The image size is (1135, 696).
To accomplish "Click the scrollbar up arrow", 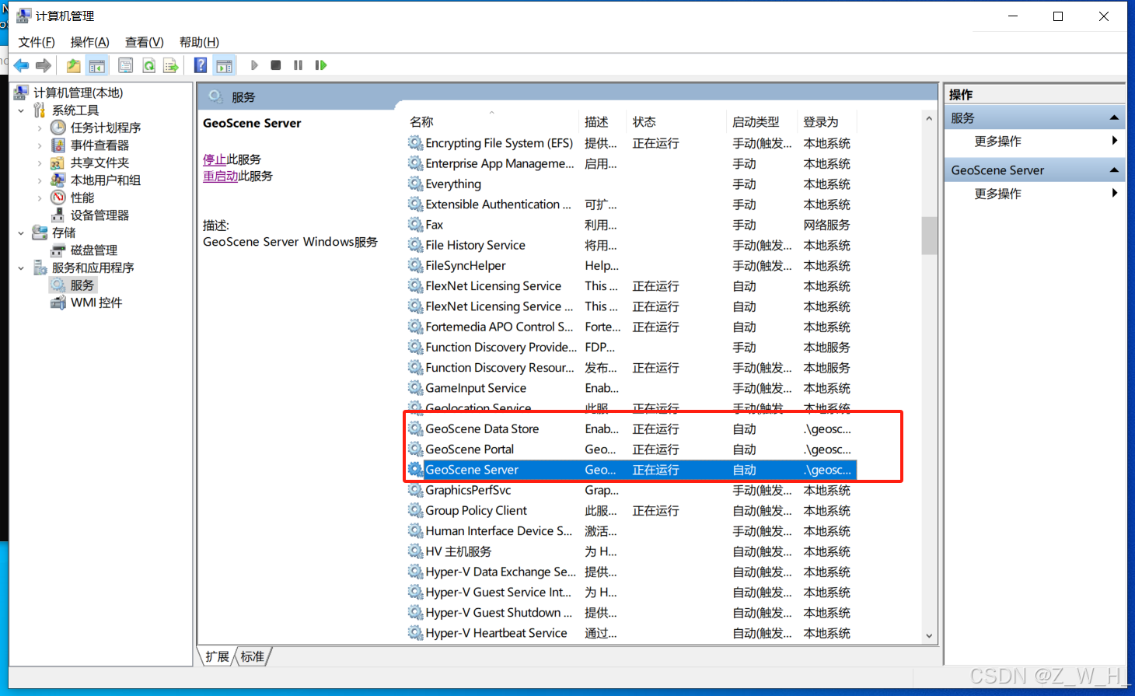I will (929, 119).
